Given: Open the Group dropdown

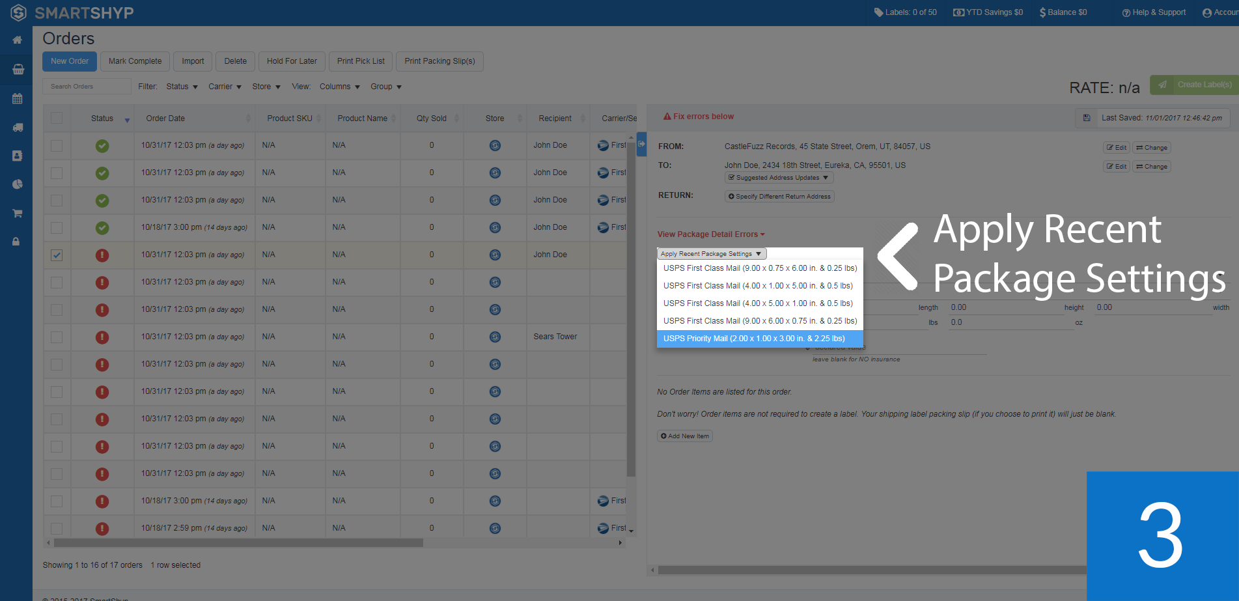Looking at the screenshot, I should (386, 87).
